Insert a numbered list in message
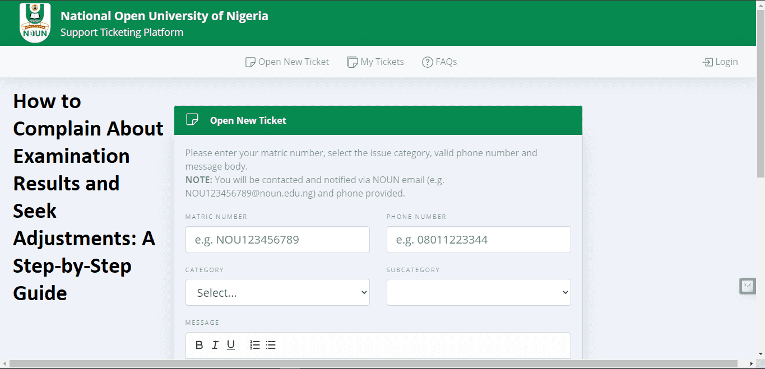 [x=255, y=345]
